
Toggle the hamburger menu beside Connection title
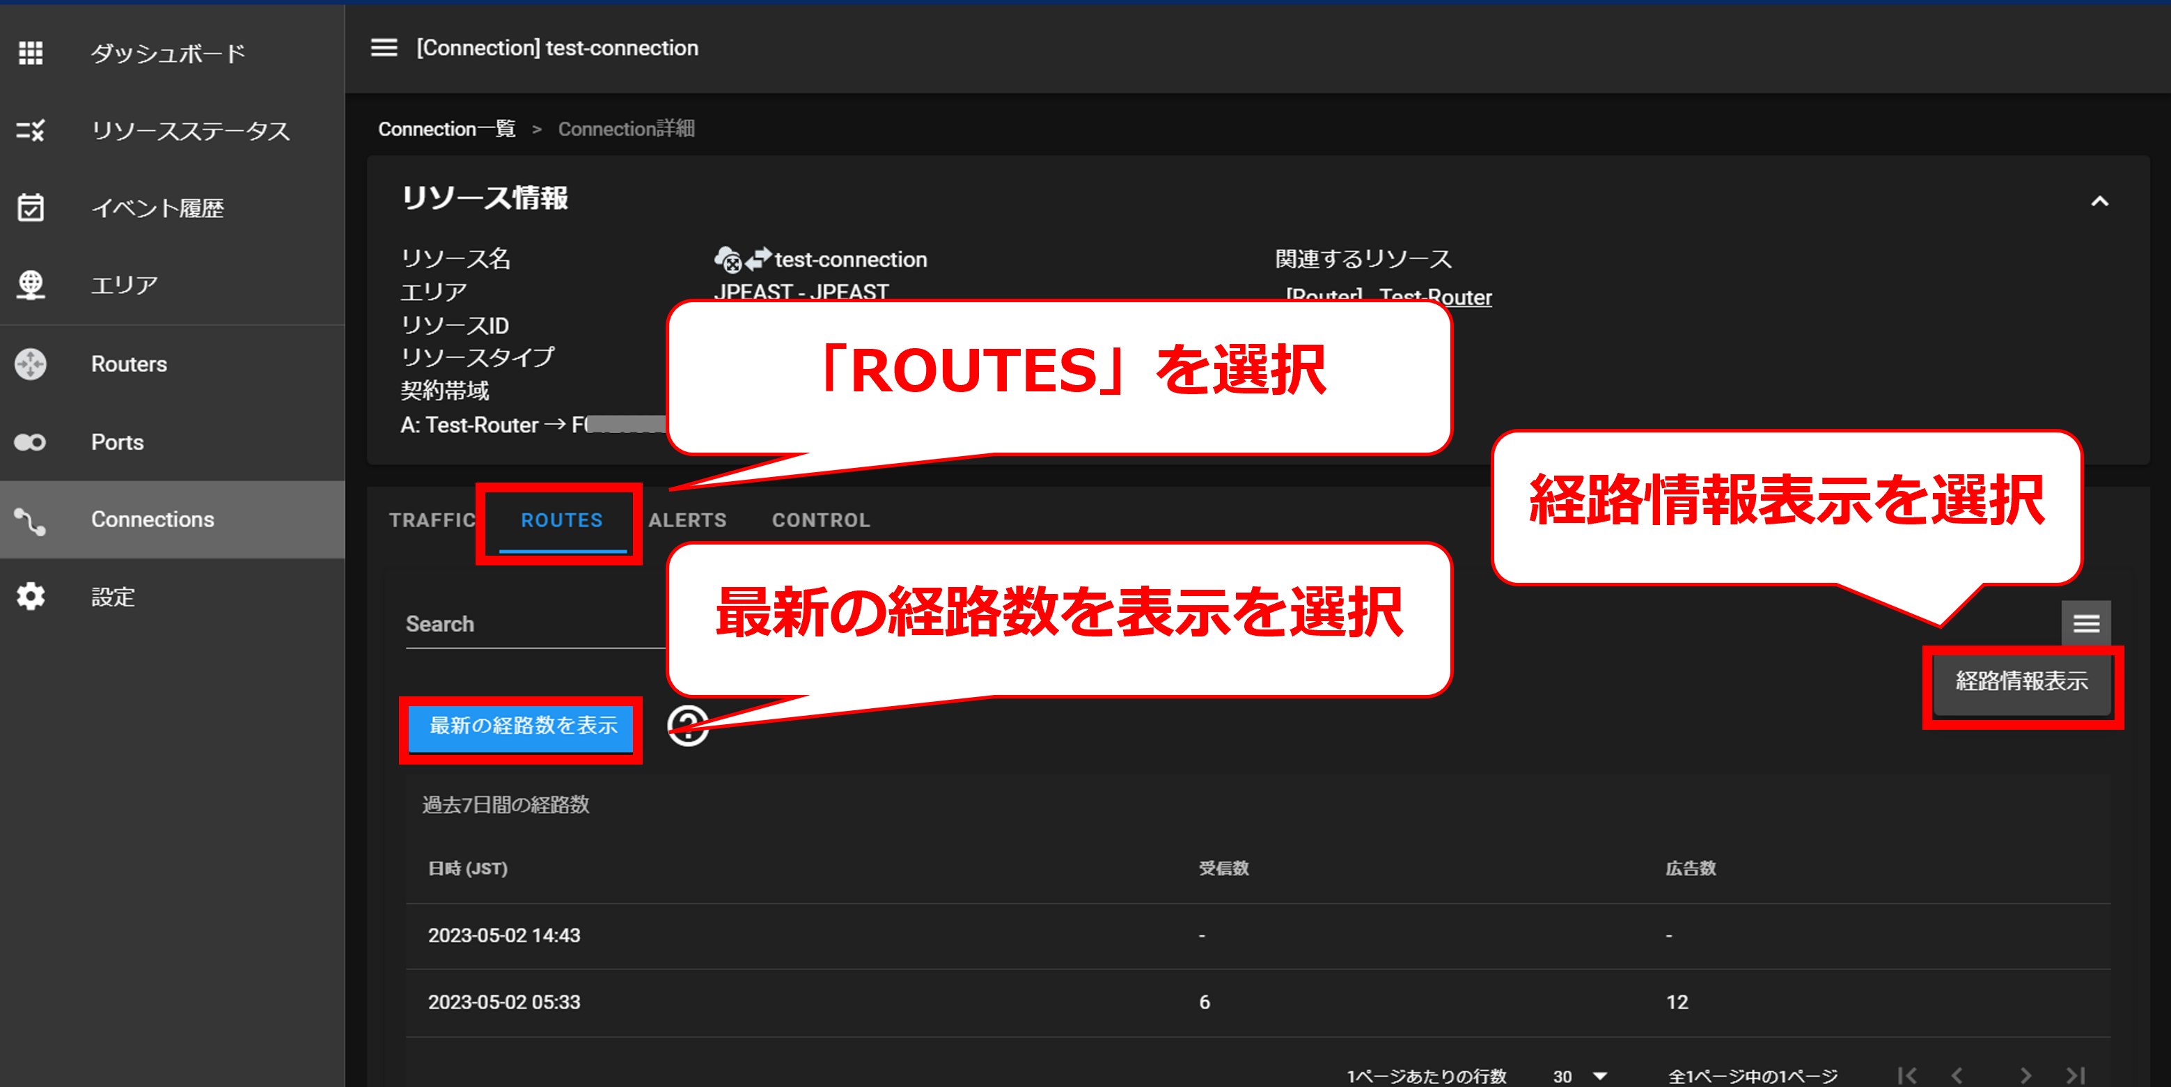tap(384, 48)
